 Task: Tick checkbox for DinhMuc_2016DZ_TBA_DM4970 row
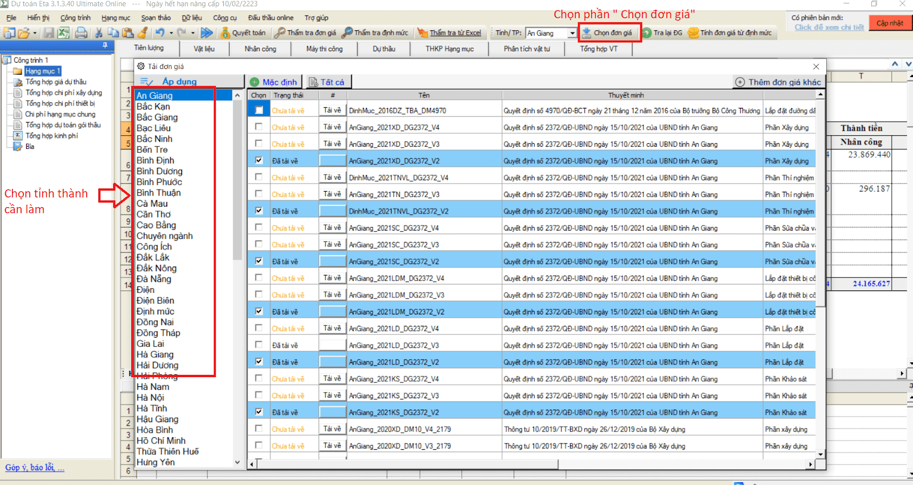pyautogui.click(x=259, y=110)
